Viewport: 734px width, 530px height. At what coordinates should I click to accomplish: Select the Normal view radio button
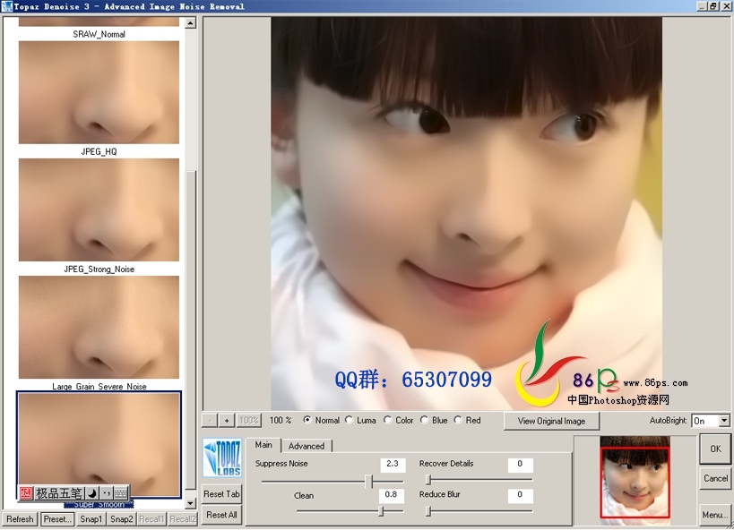click(x=307, y=420)
